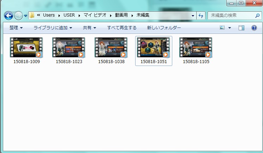The height and width of the screenshot is (153, 263).
Task: Click the folder icon in address bar
Action: click(32, 15)
